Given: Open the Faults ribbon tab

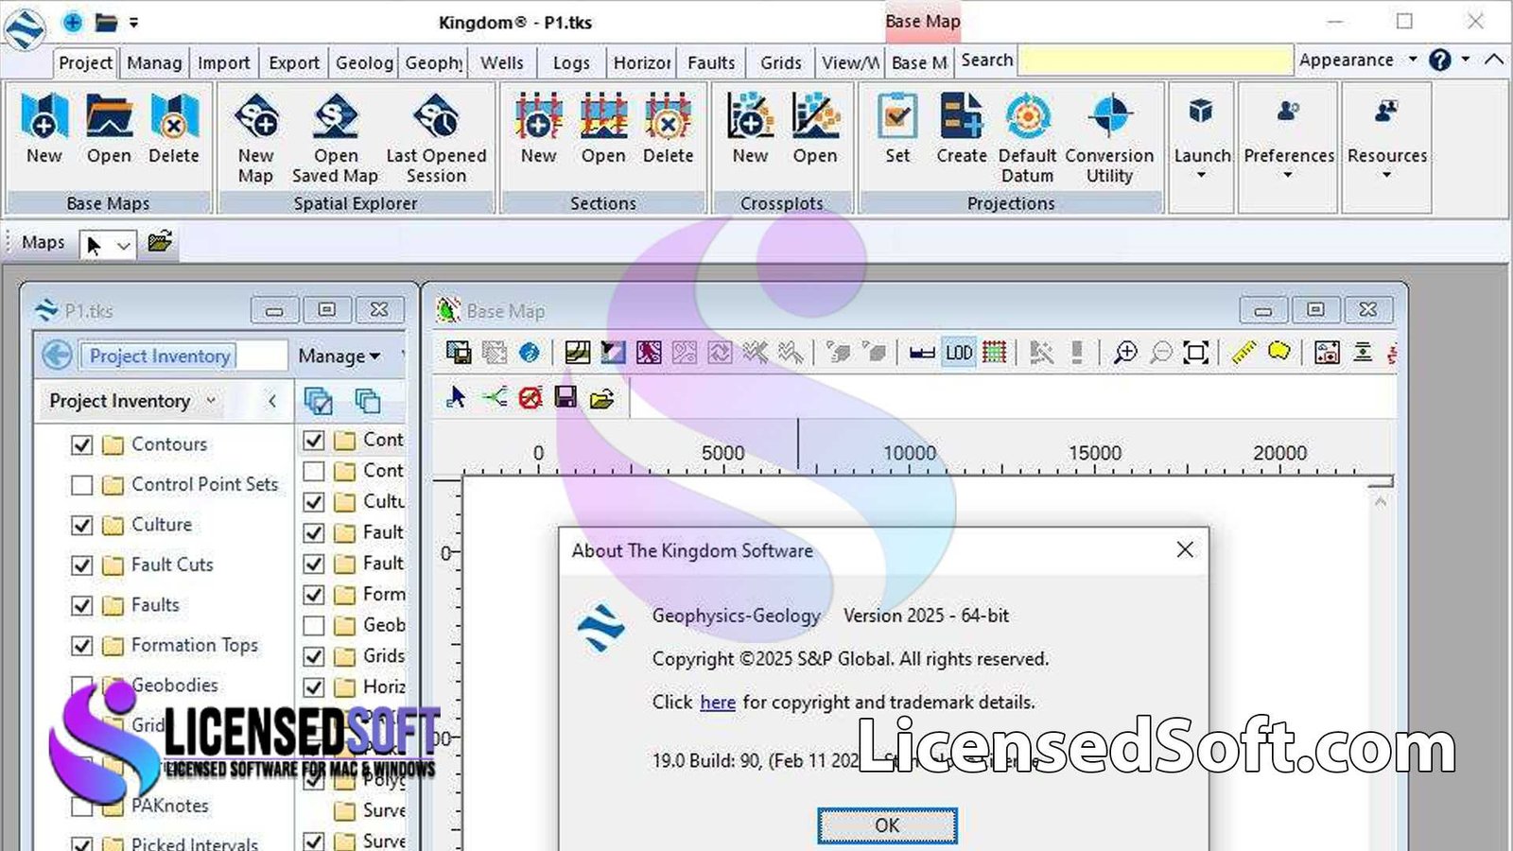Looking at the screenshot, I should pos(710,62).
